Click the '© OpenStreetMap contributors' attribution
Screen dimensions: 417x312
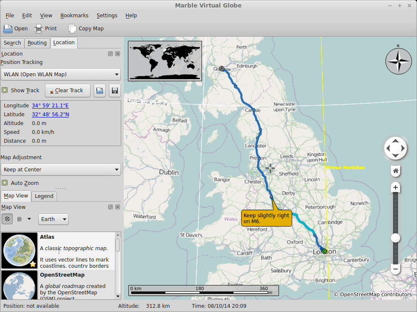point(373,294)
